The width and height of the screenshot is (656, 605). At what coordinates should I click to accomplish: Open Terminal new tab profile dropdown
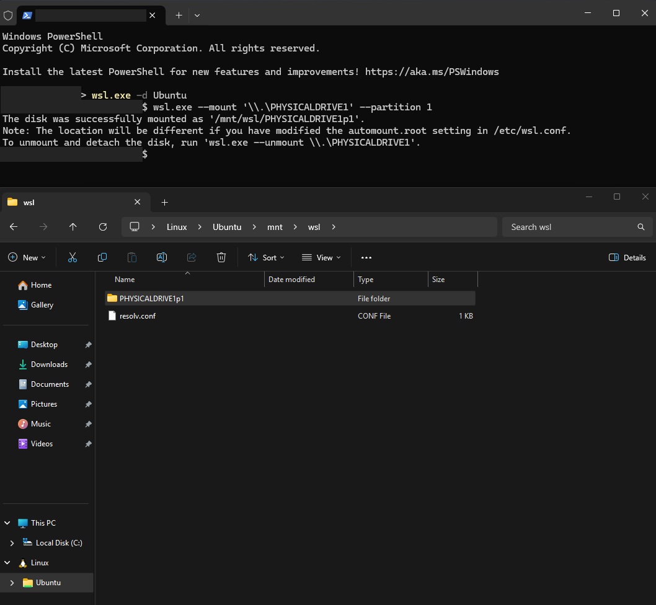pyautogui.click(x=197, y=15)
